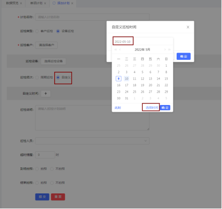
Task: Select the device inspection radio option
Action: [x=58, y=31]
